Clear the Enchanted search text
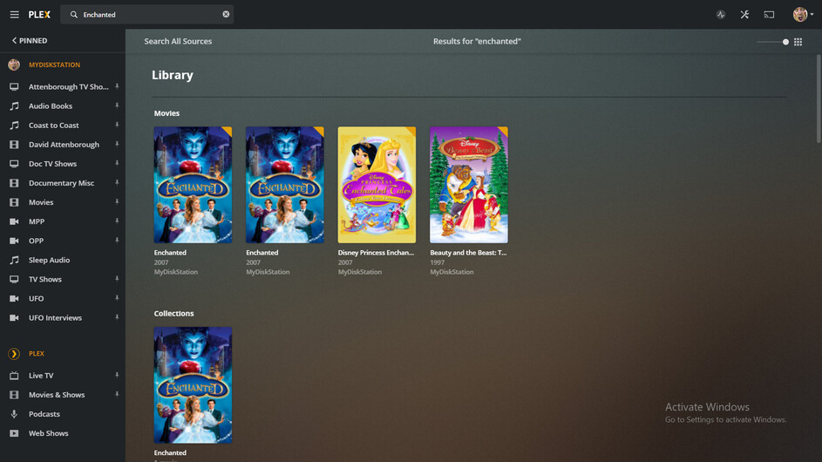 (226, 14)
